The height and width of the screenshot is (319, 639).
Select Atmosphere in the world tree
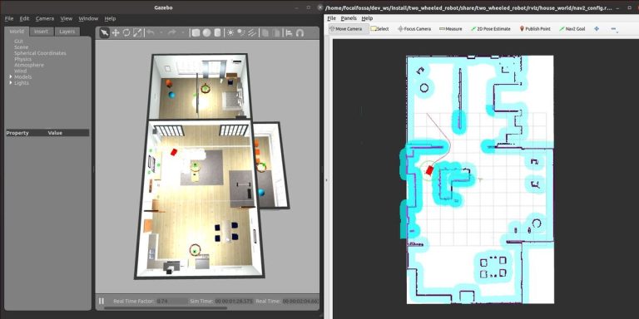coord(29,65)
